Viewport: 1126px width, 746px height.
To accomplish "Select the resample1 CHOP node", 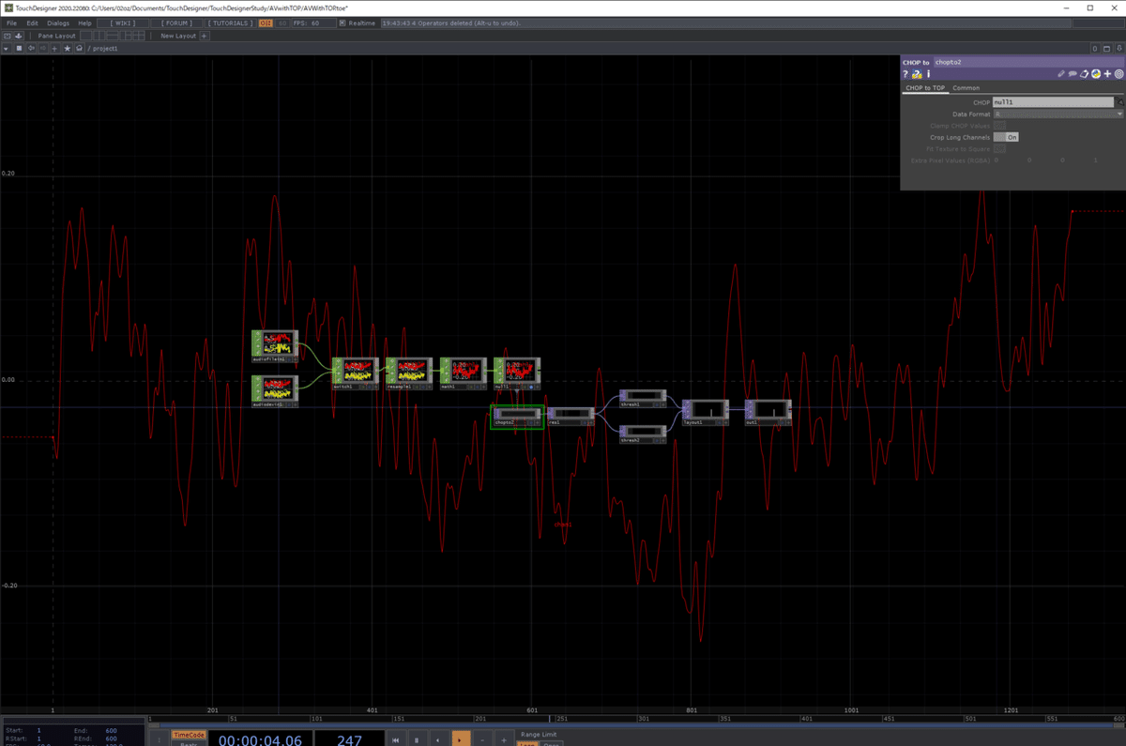I will (409, 373).
